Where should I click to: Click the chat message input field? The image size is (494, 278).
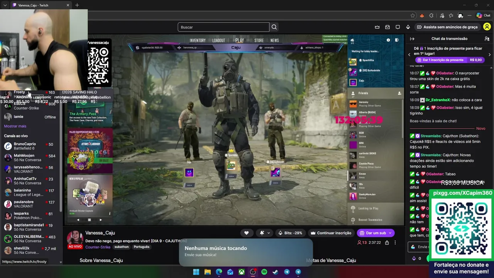pyautogui.click(x=418, y=247)
